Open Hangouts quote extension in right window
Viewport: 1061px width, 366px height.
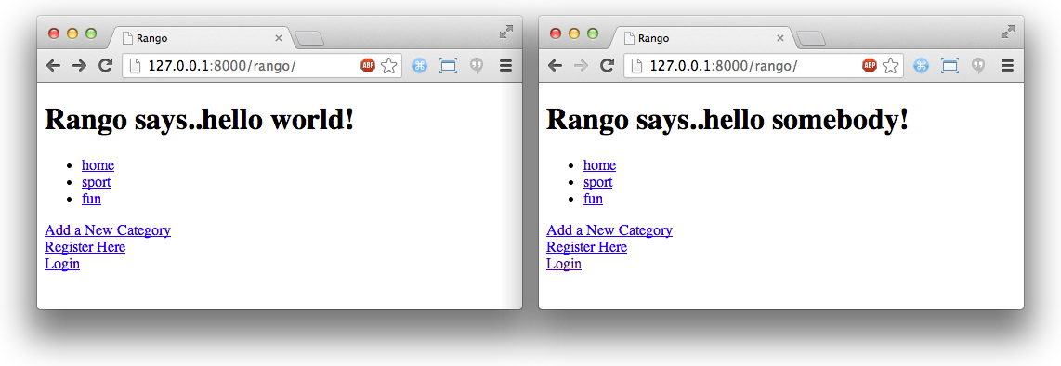pyautogui.click(x=978, y=66)
